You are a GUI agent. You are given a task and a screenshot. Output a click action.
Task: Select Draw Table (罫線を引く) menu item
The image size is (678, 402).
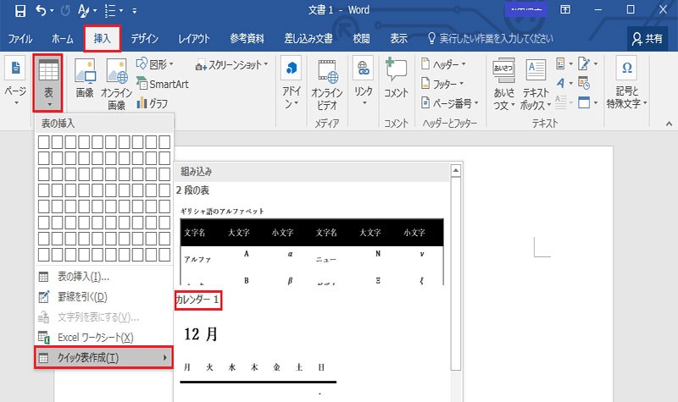click(81, 296)
